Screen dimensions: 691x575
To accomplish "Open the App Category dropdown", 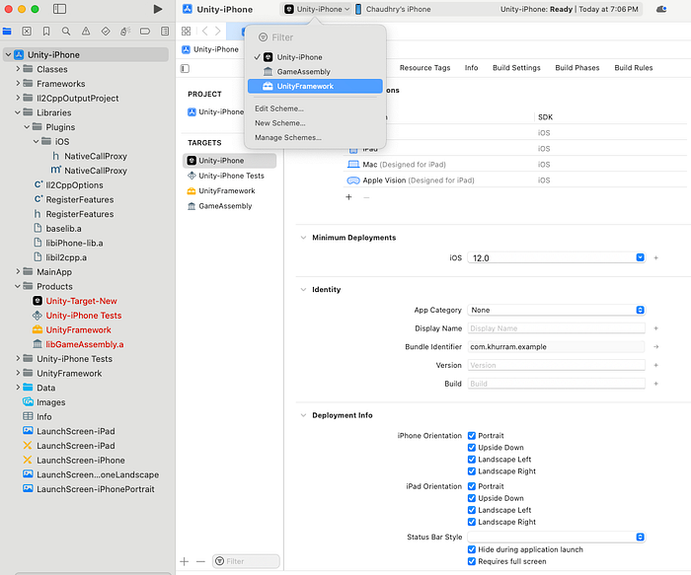I will coord(556,310).
